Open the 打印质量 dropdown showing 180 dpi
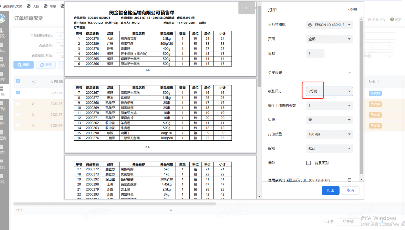405x230 pixels. point(329,134)
